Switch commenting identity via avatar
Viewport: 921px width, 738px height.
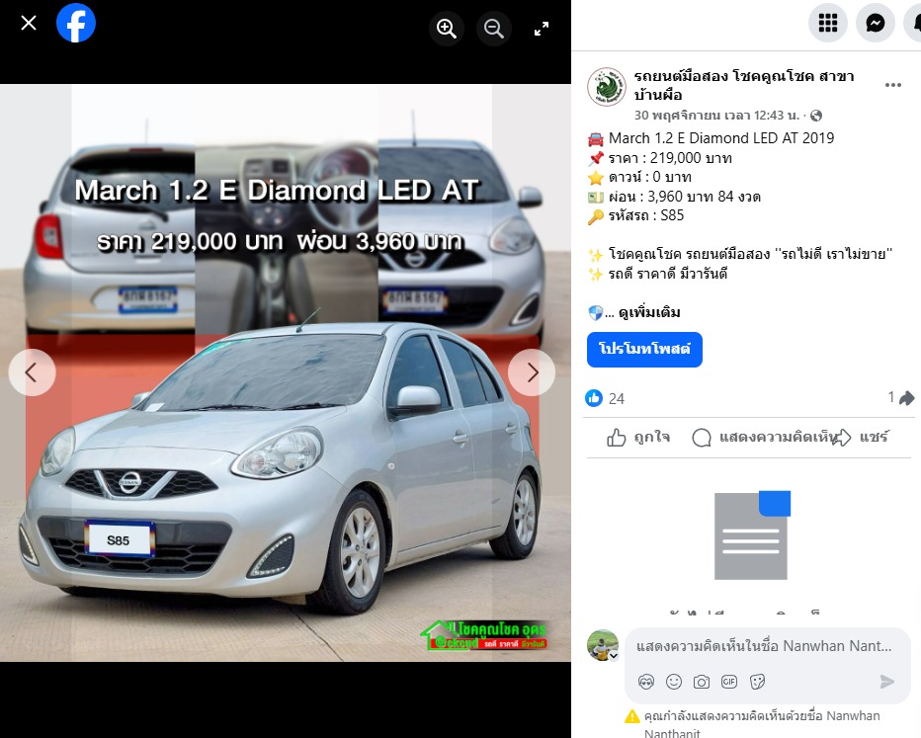coord(603,645)
